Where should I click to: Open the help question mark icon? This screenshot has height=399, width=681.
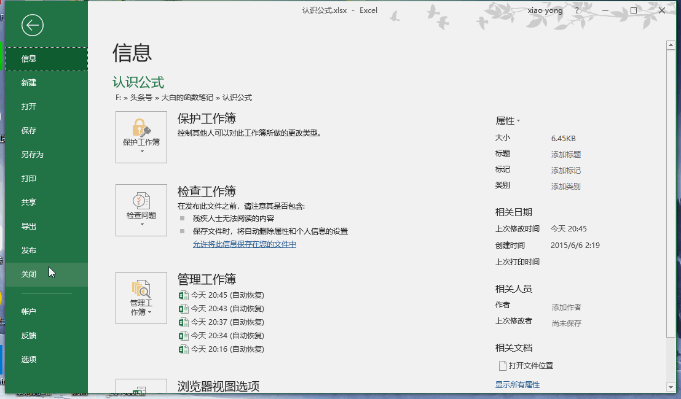577,10
